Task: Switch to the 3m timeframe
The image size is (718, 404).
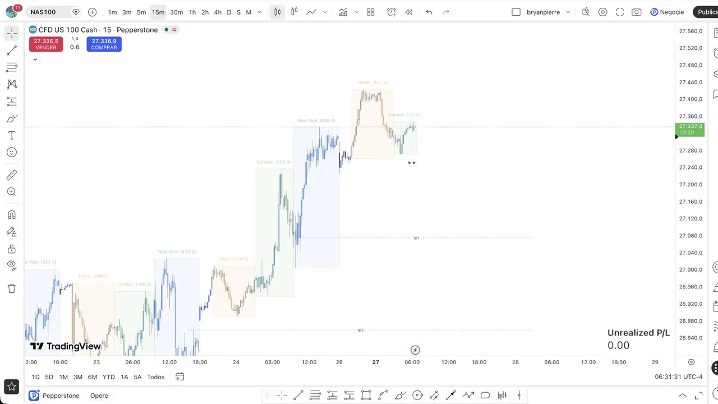Action: point(127,12)
